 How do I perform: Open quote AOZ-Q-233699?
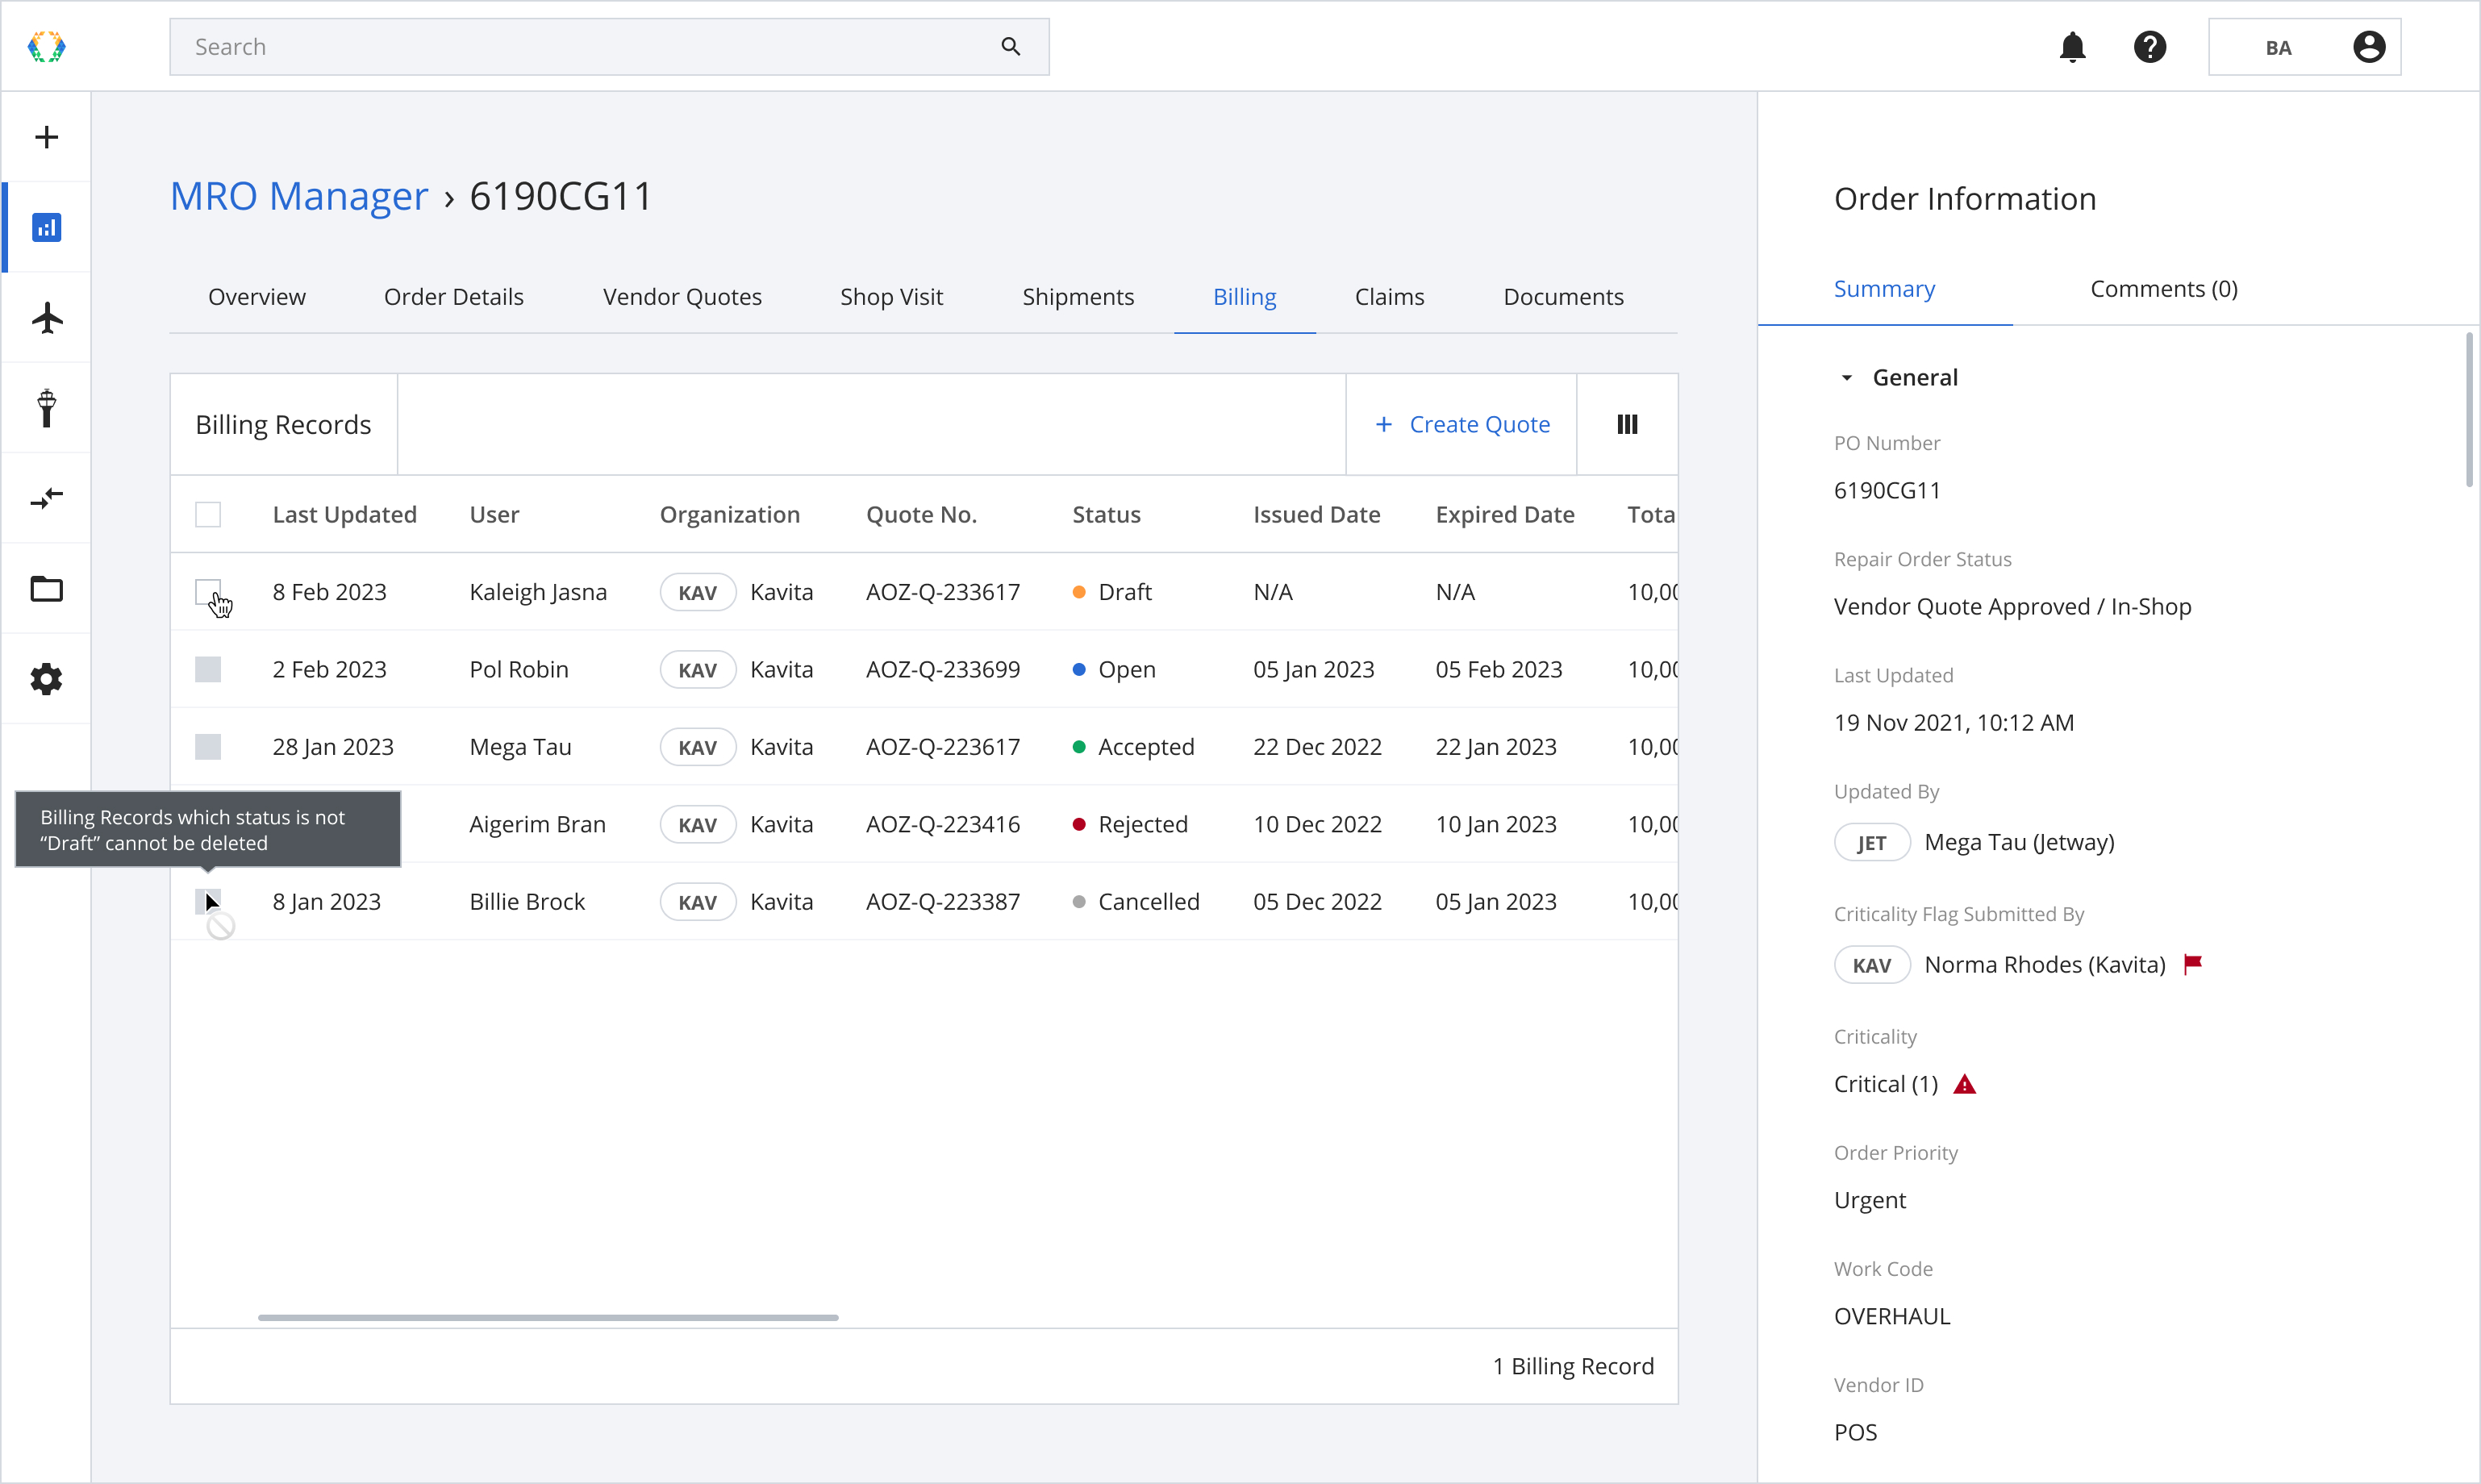943,669
